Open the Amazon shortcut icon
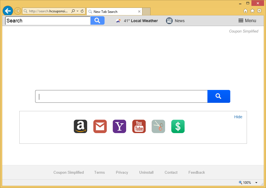This screenshot has width=266, height=188. (x=80, y=126)
